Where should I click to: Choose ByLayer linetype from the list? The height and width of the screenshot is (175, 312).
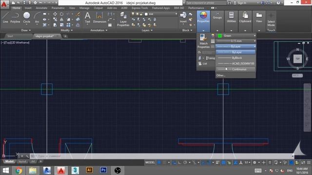236,52
